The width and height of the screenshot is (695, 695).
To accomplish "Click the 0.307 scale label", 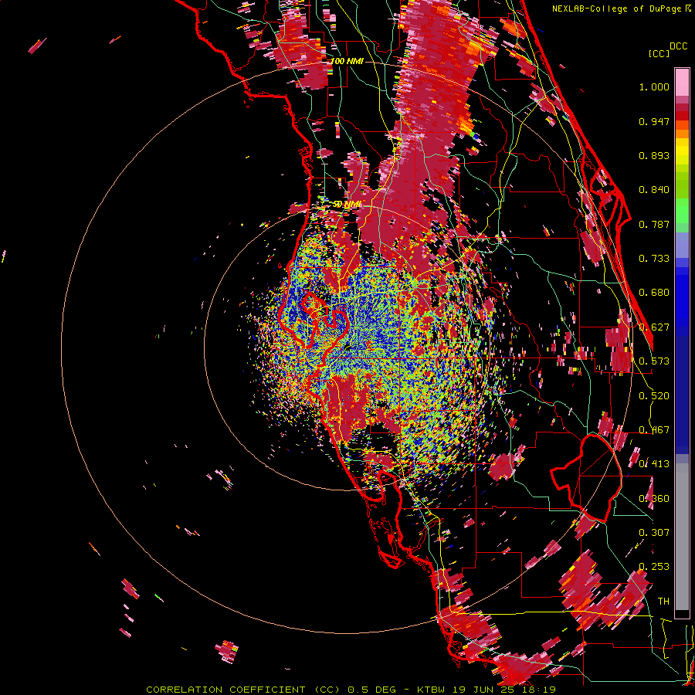I will click(x=654, y=533).
